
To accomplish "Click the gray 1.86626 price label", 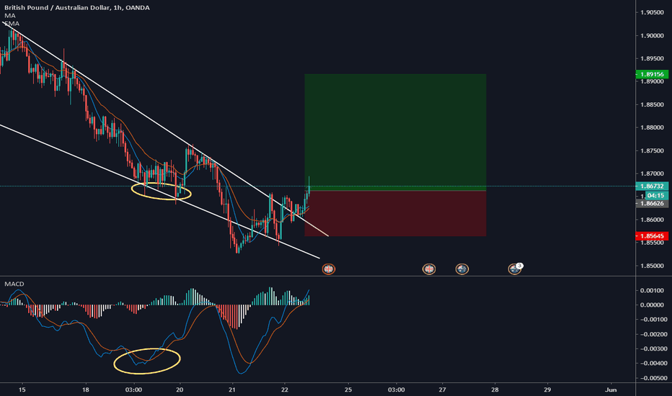I will pos(652,203).
